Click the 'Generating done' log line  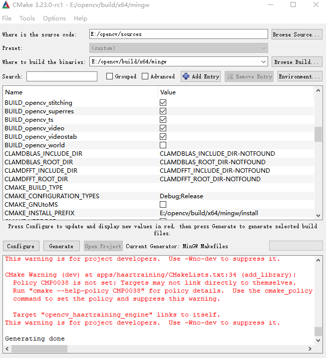pos(35,339)
